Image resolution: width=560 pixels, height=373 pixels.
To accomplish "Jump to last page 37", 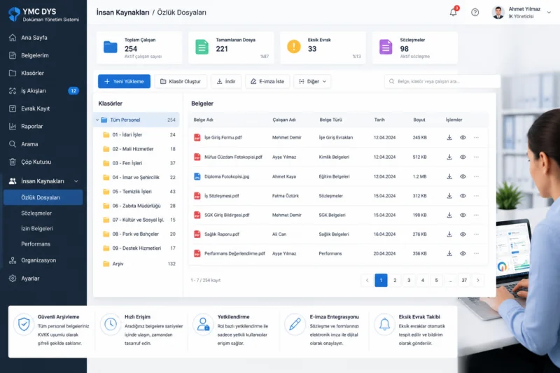I will pyautogui.click(x=464, y=280).
